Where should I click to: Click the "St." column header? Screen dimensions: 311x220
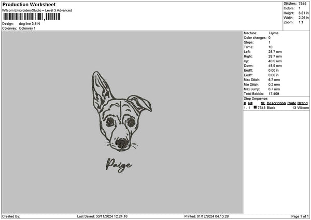(263, 103)
